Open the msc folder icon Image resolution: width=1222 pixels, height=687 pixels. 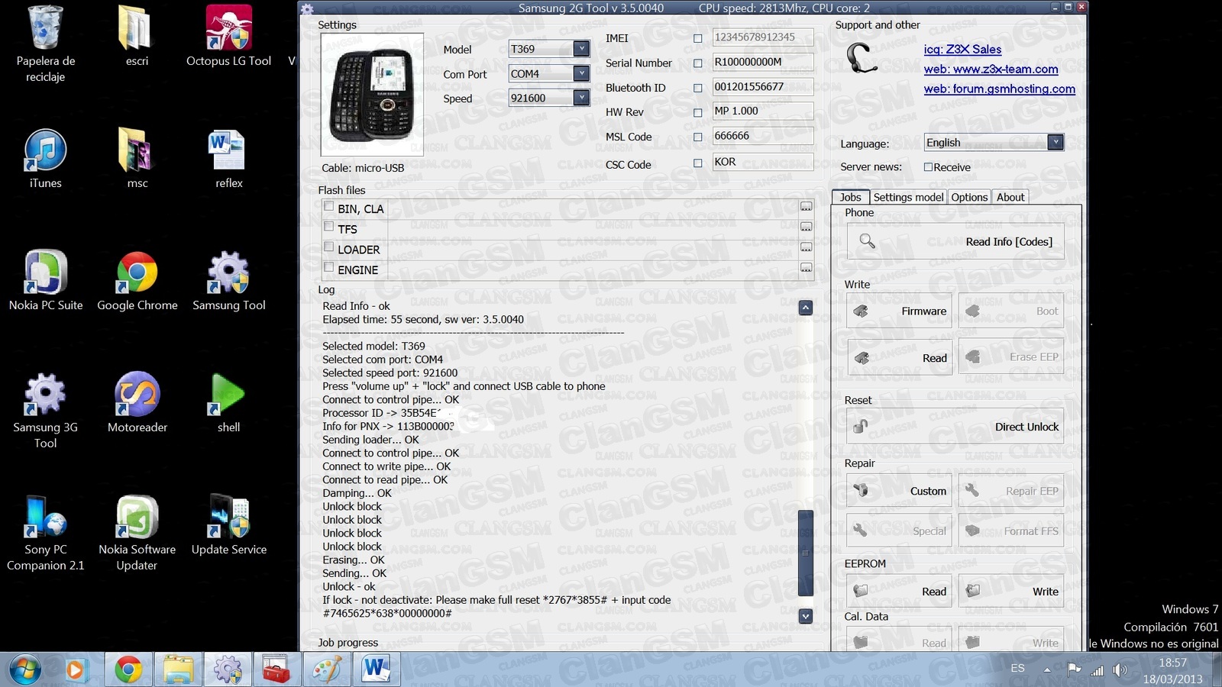tap(137, 158)
